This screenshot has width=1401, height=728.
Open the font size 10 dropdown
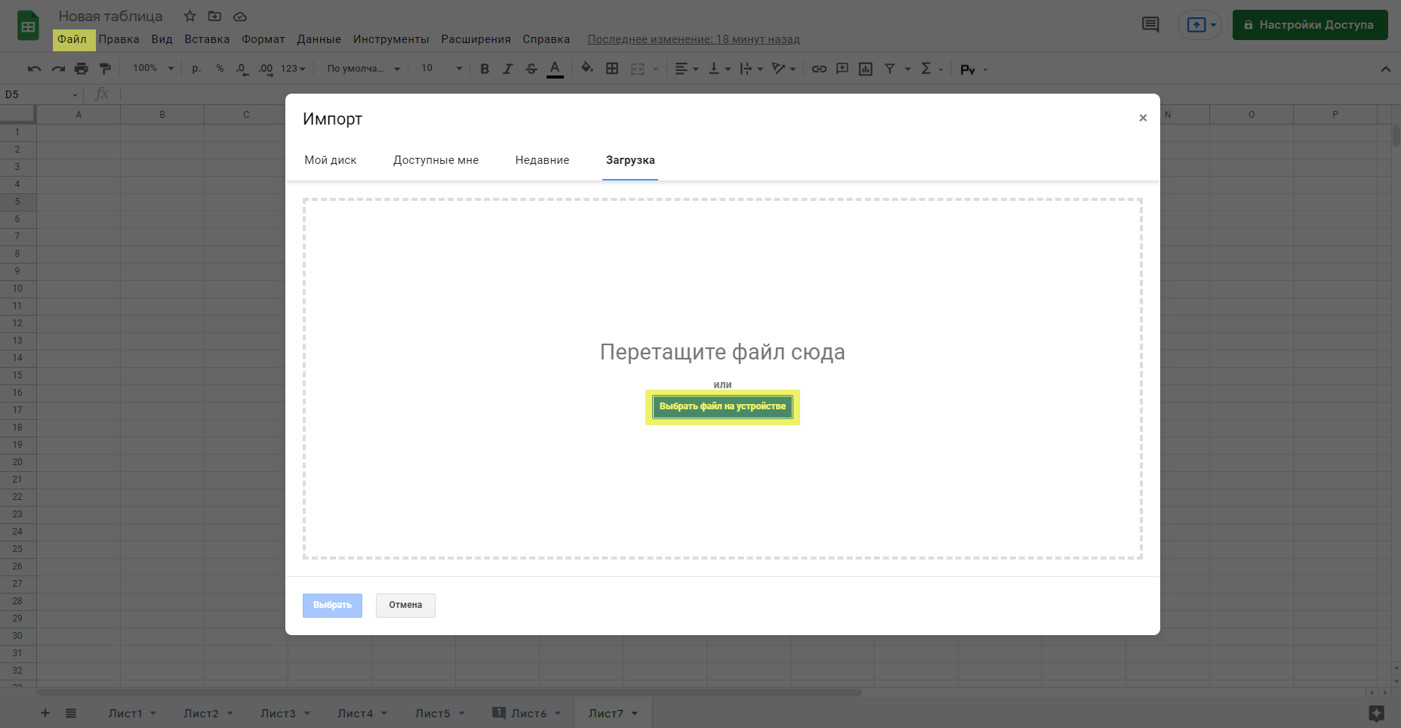coord(442,69)
